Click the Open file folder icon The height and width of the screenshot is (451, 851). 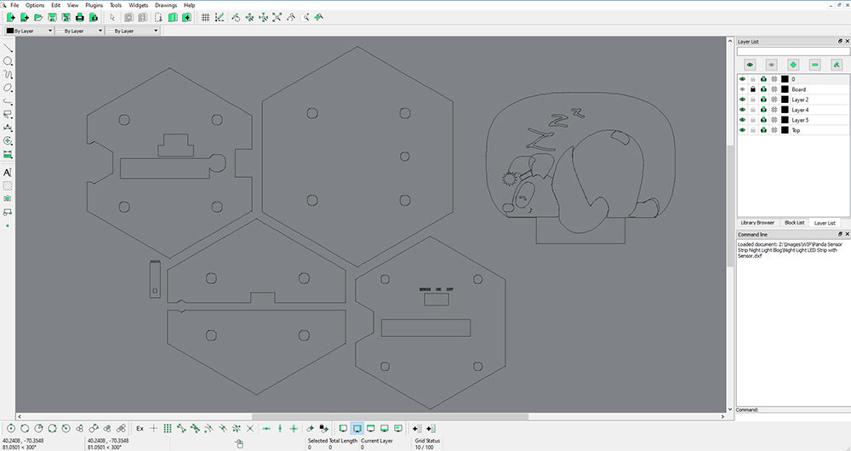click(x=38, y=17)
